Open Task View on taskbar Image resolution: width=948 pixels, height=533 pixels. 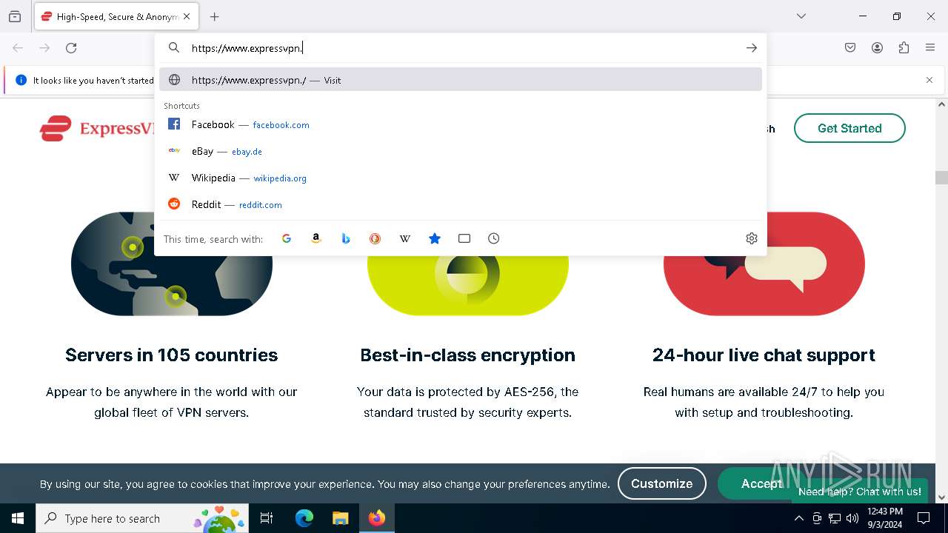point(267,518)
